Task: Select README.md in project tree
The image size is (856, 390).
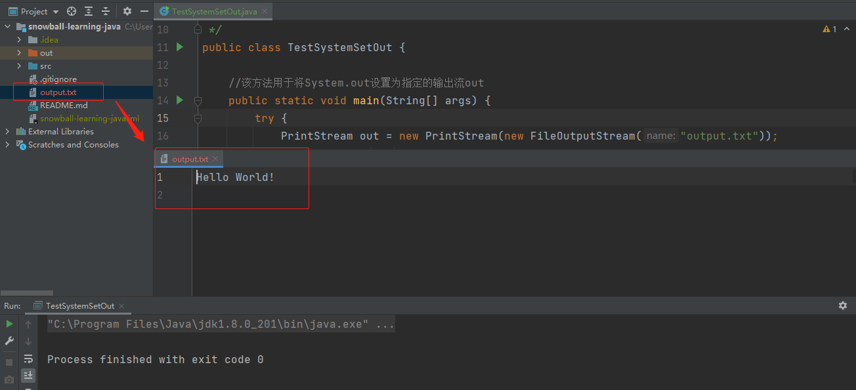Action: [x=63, y=106]
